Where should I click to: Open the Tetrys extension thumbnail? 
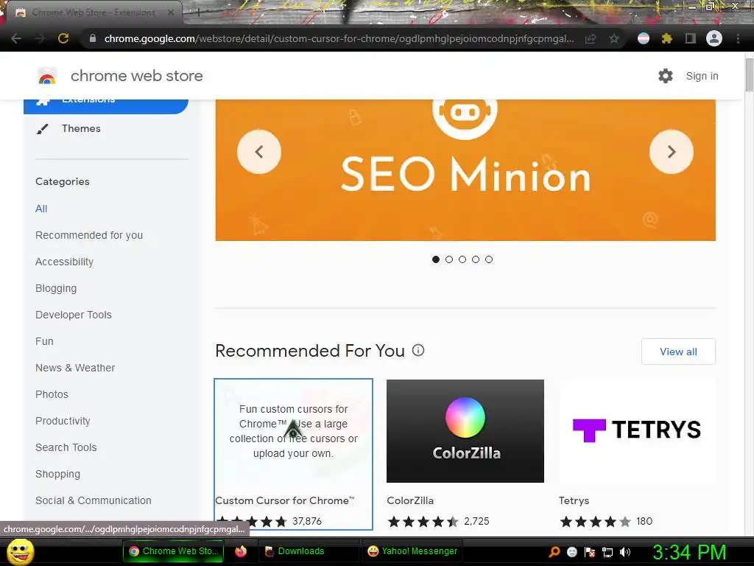(637, 430)
